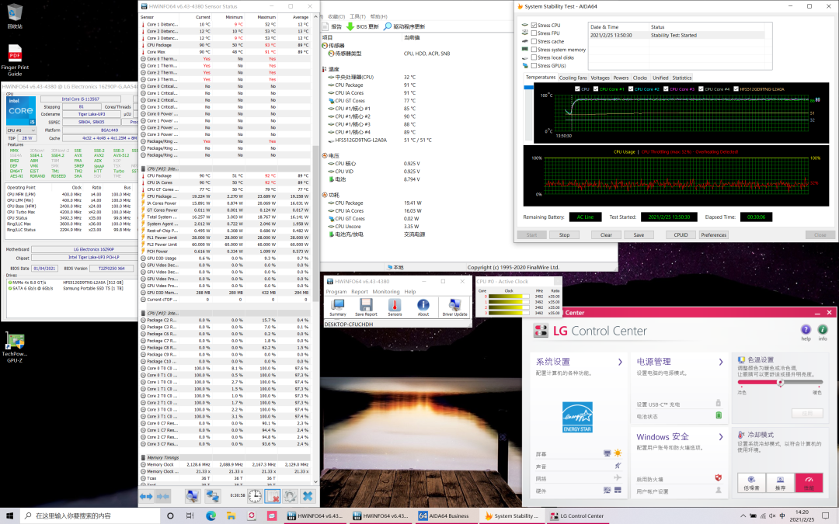The width and height of the screenshot is (839, 524).
Task: Click the sensor settings gear icon
Action: 290,496
